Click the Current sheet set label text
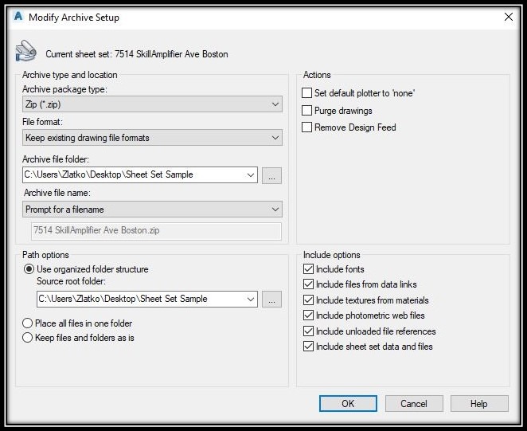 point(137,54)
